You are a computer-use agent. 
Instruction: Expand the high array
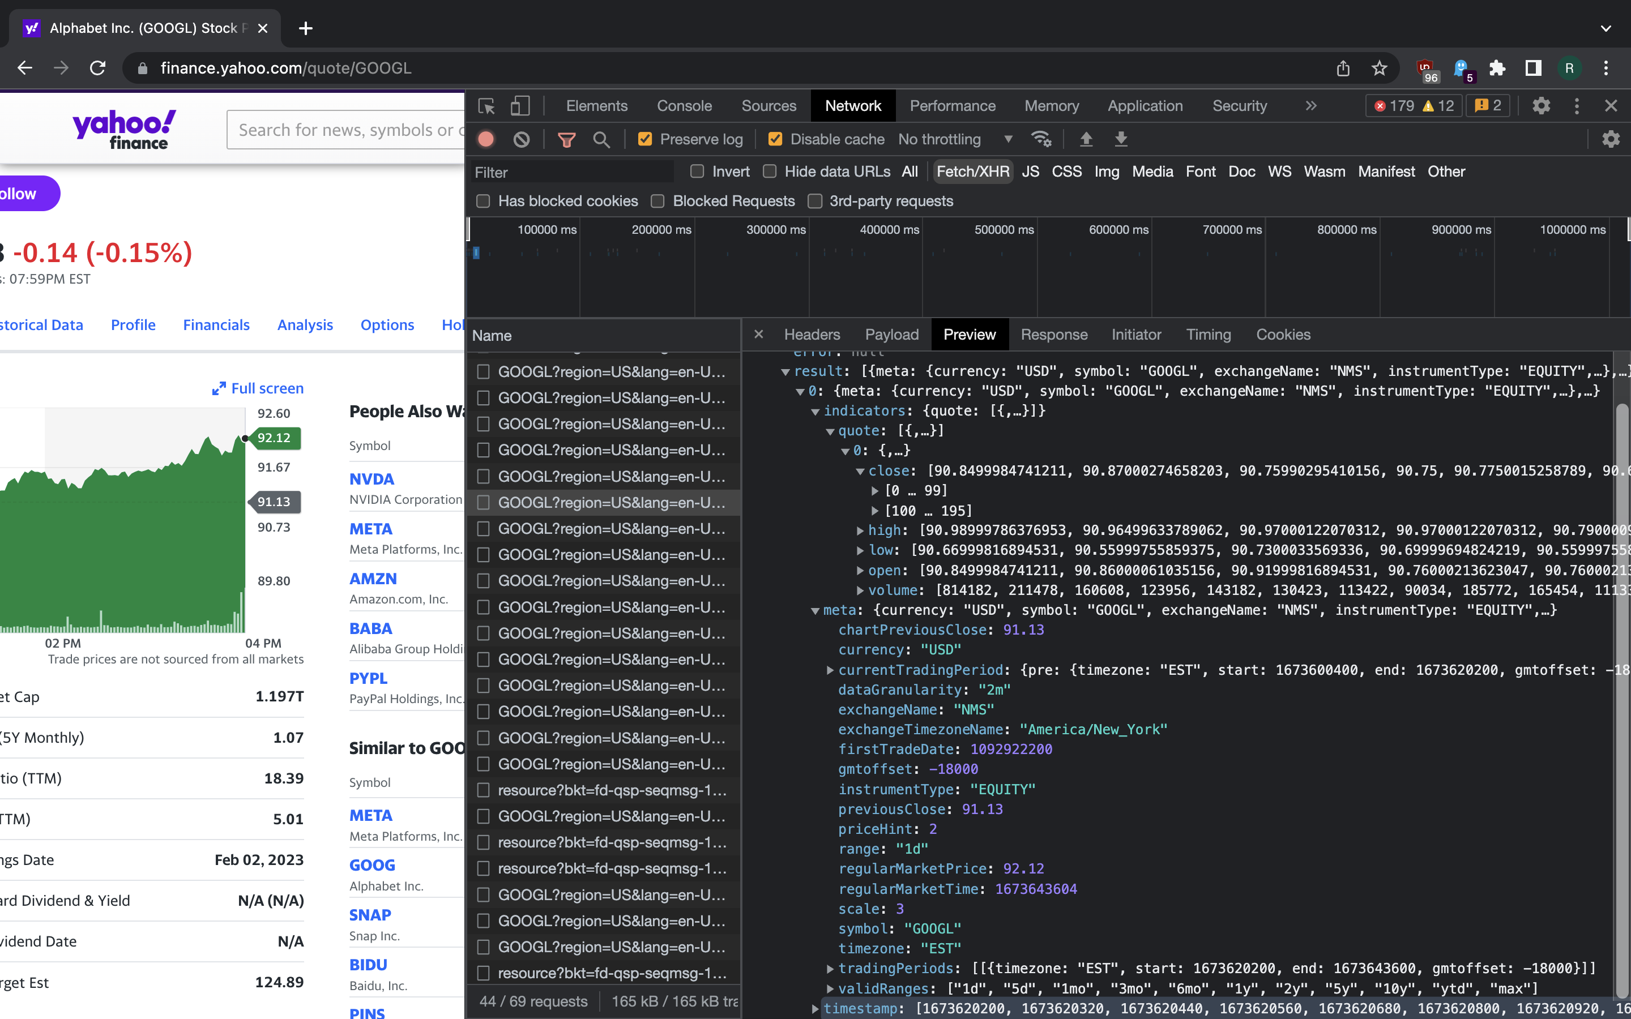(860, 531)
